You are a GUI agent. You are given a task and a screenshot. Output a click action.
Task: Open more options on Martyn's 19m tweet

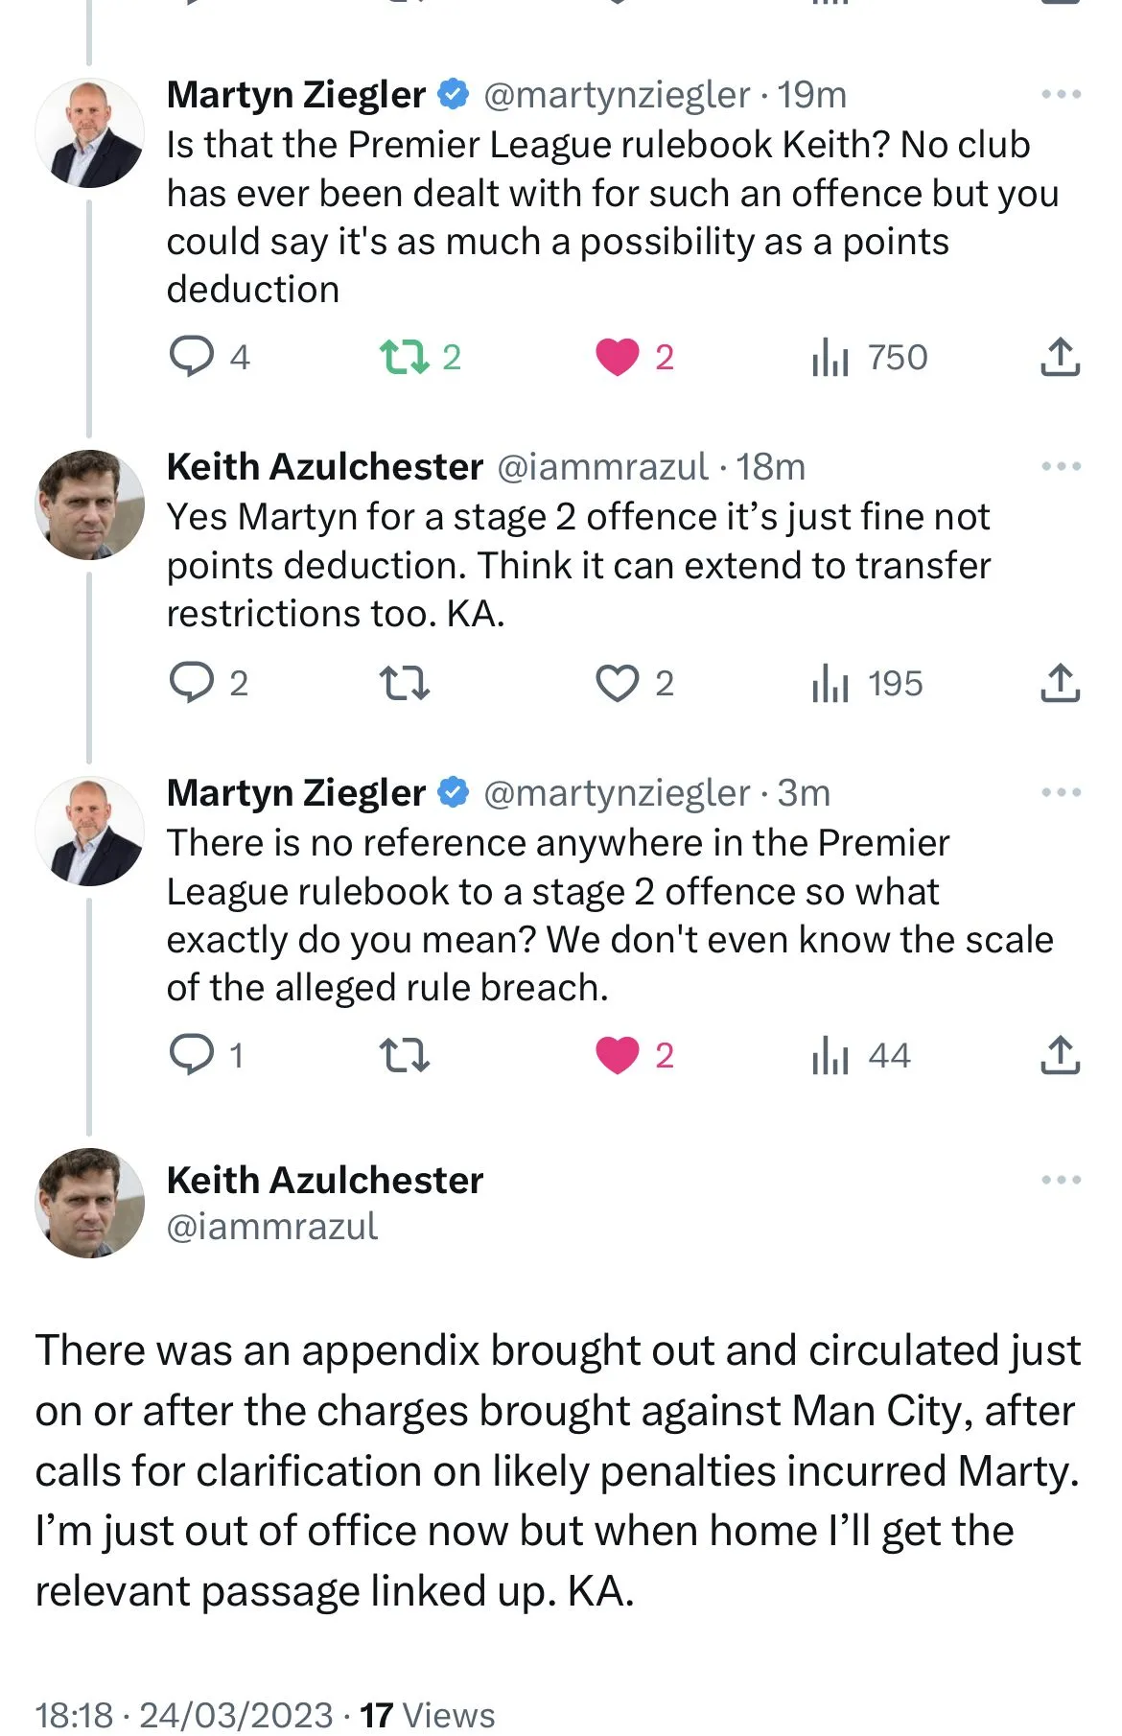(1061, 94)
